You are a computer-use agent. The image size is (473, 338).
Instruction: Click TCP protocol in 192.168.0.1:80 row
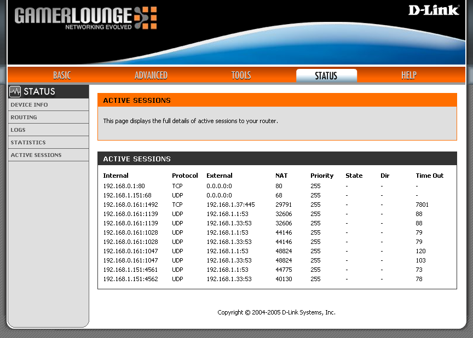pos(177,186)
